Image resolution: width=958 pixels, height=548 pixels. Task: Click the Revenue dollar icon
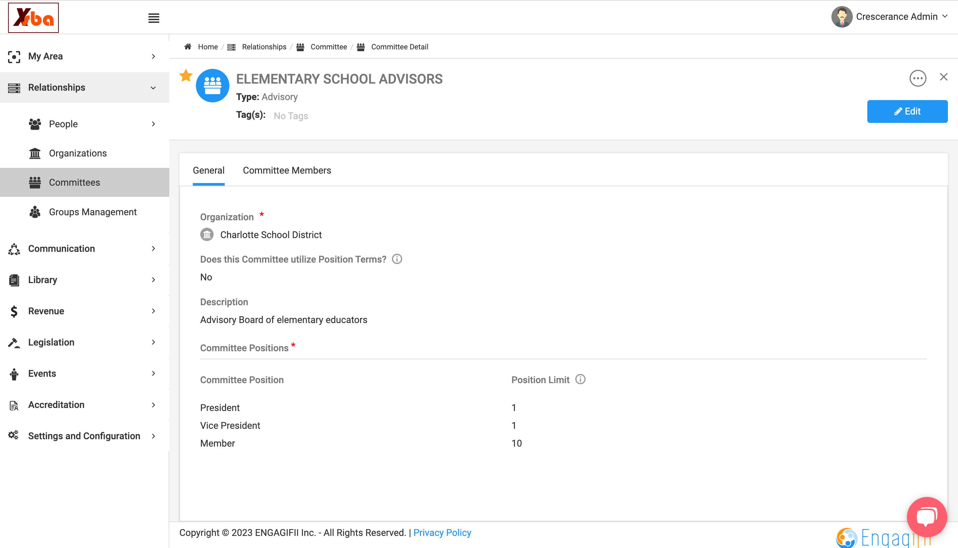pos(14,311)
